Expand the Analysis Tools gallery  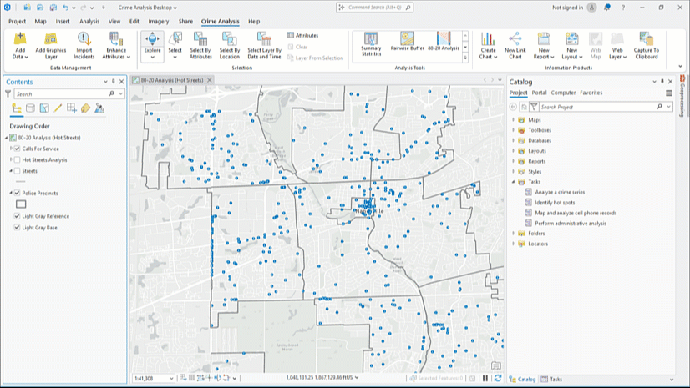click(465, 58)
